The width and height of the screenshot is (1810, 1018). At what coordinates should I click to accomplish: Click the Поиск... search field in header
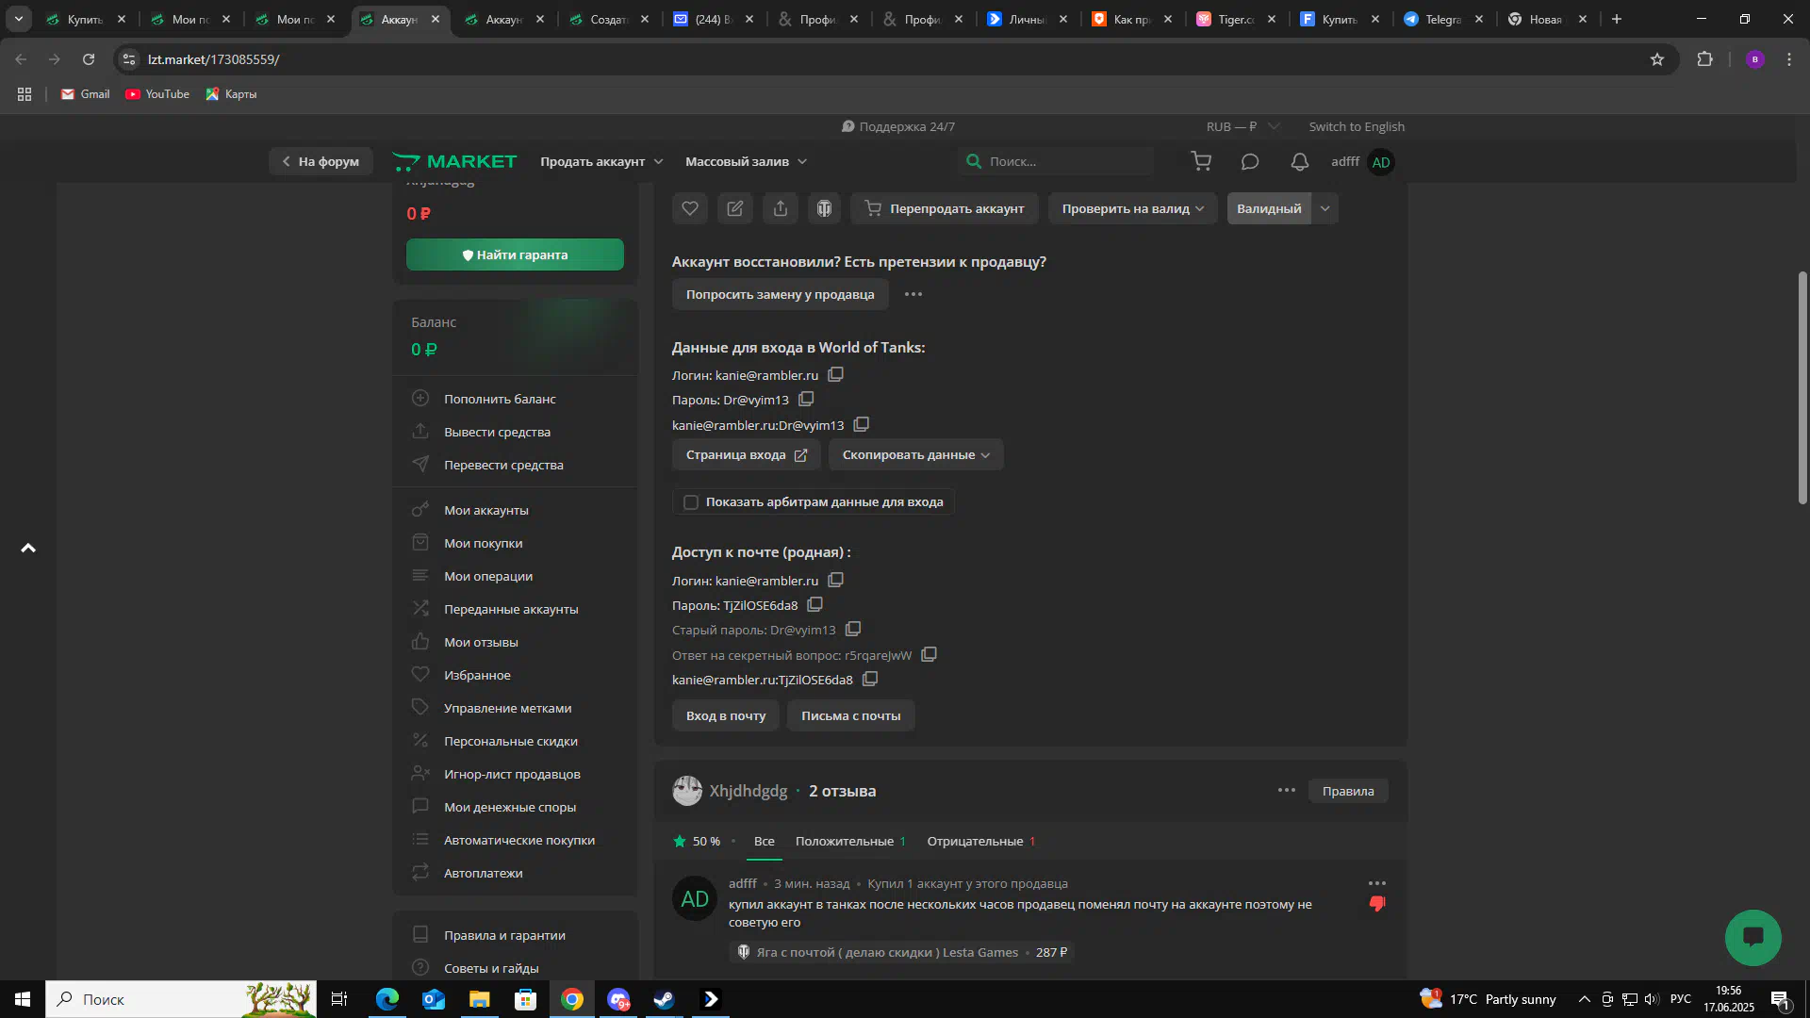pos(1056,161)
